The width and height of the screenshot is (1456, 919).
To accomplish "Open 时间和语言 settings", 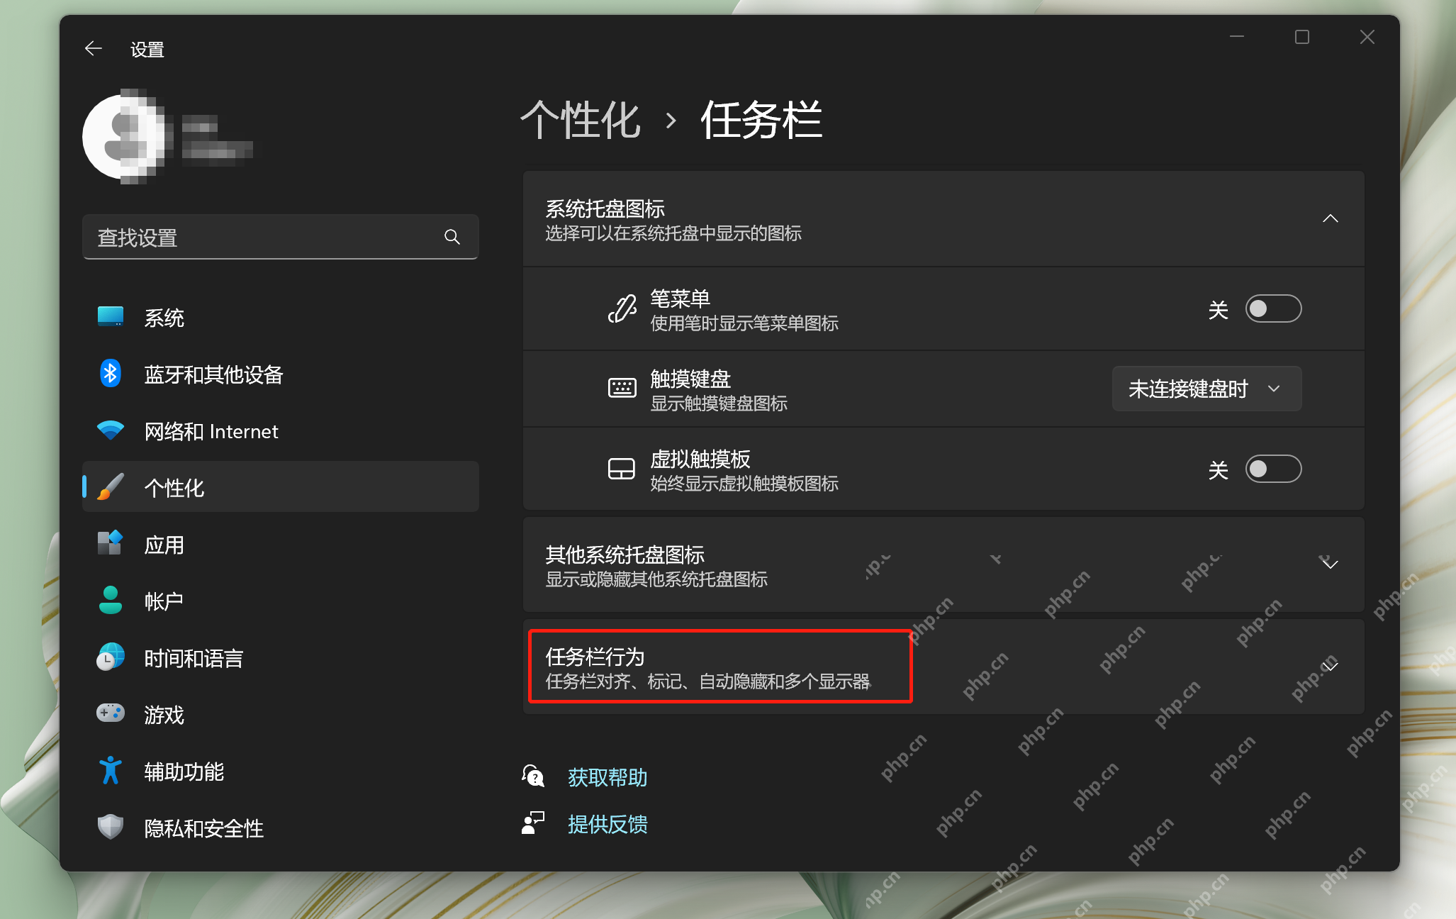I will coord(281,657).
